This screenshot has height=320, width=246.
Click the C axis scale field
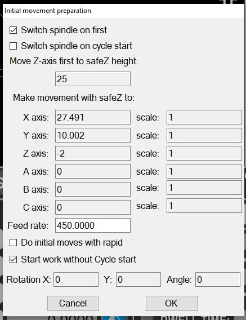pyautogui.click(x=204, y=206)
